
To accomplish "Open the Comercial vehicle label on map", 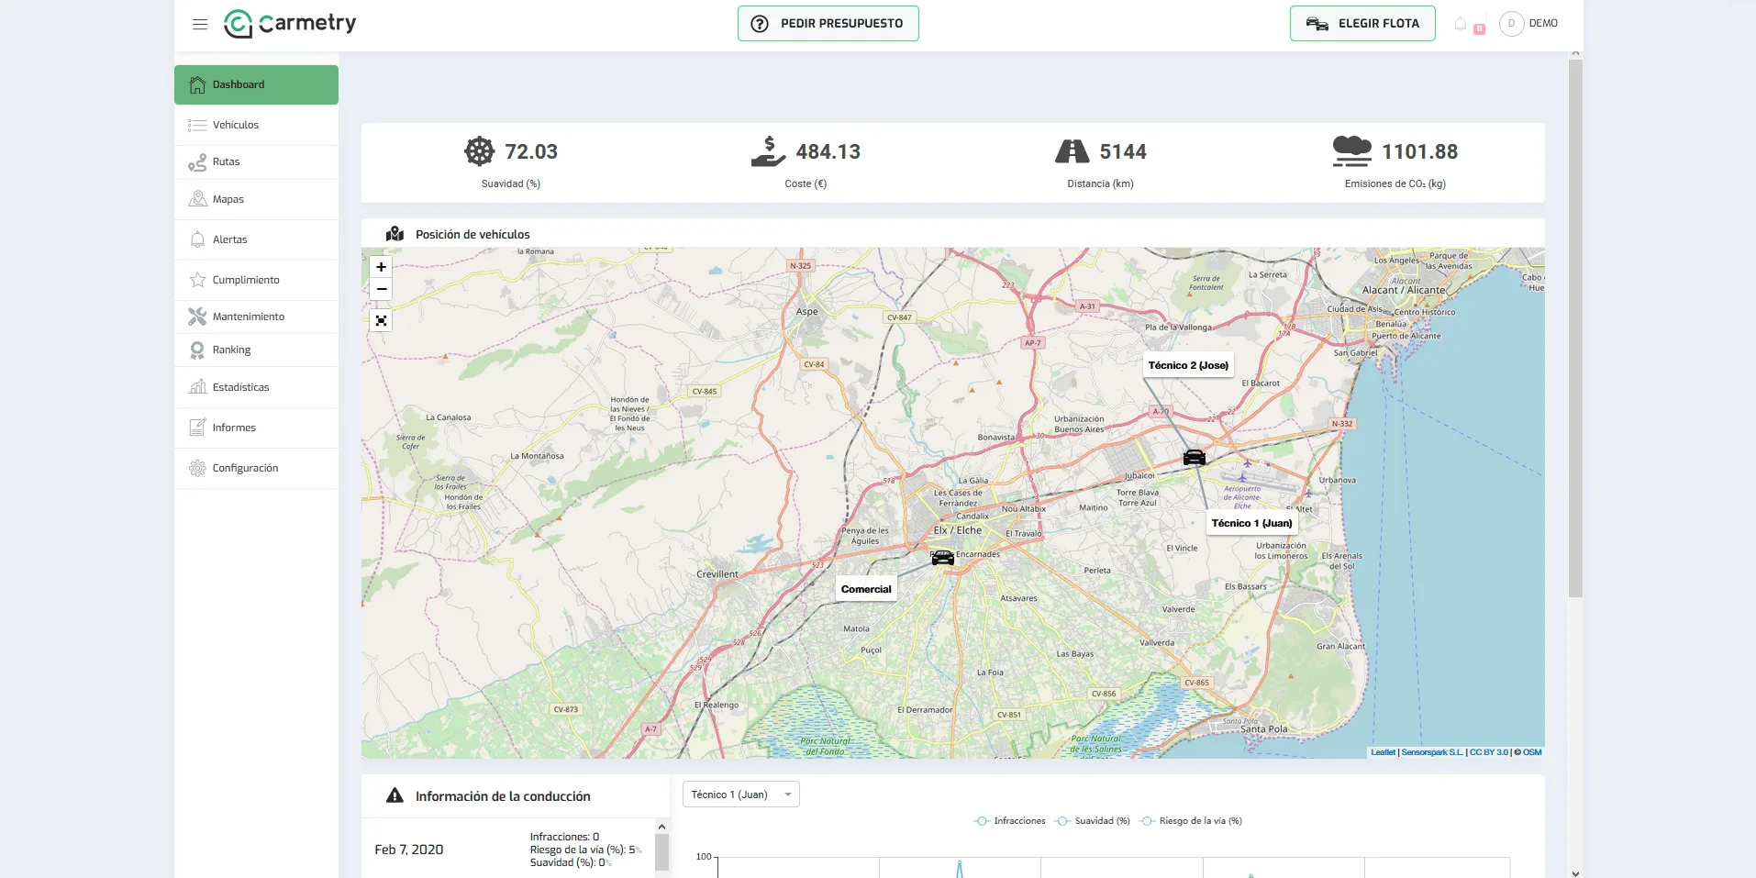I will 866,589.
